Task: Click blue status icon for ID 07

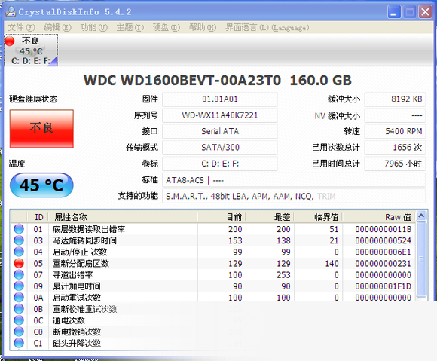Action: point(19,274)
